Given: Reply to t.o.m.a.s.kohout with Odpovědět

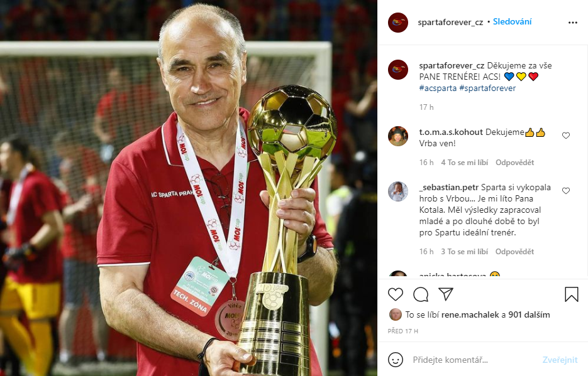Looking at the screenshot, I should point(514,163).
